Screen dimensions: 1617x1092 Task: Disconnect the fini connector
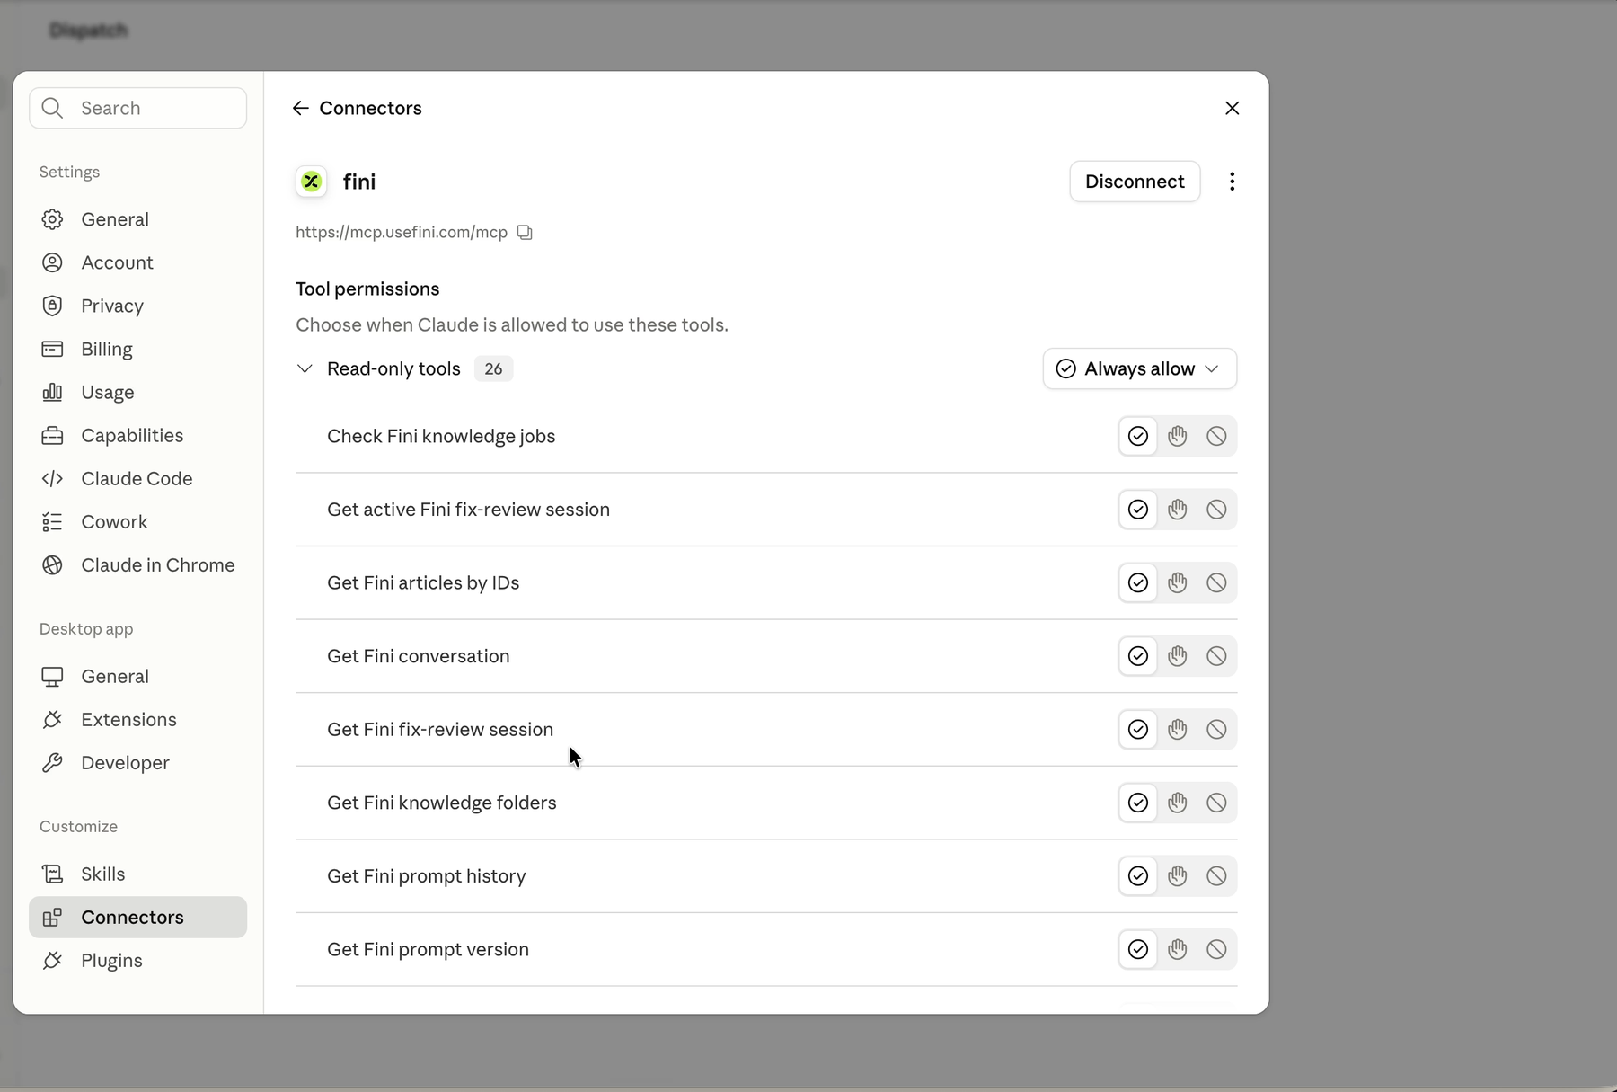(1135, 182)
